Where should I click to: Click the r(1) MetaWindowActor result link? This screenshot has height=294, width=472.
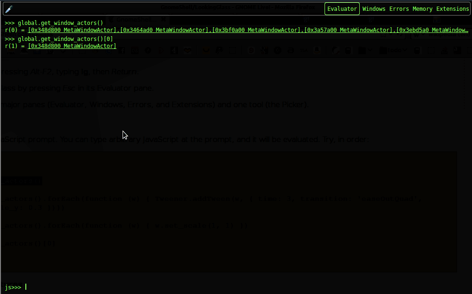click(71, 46)
